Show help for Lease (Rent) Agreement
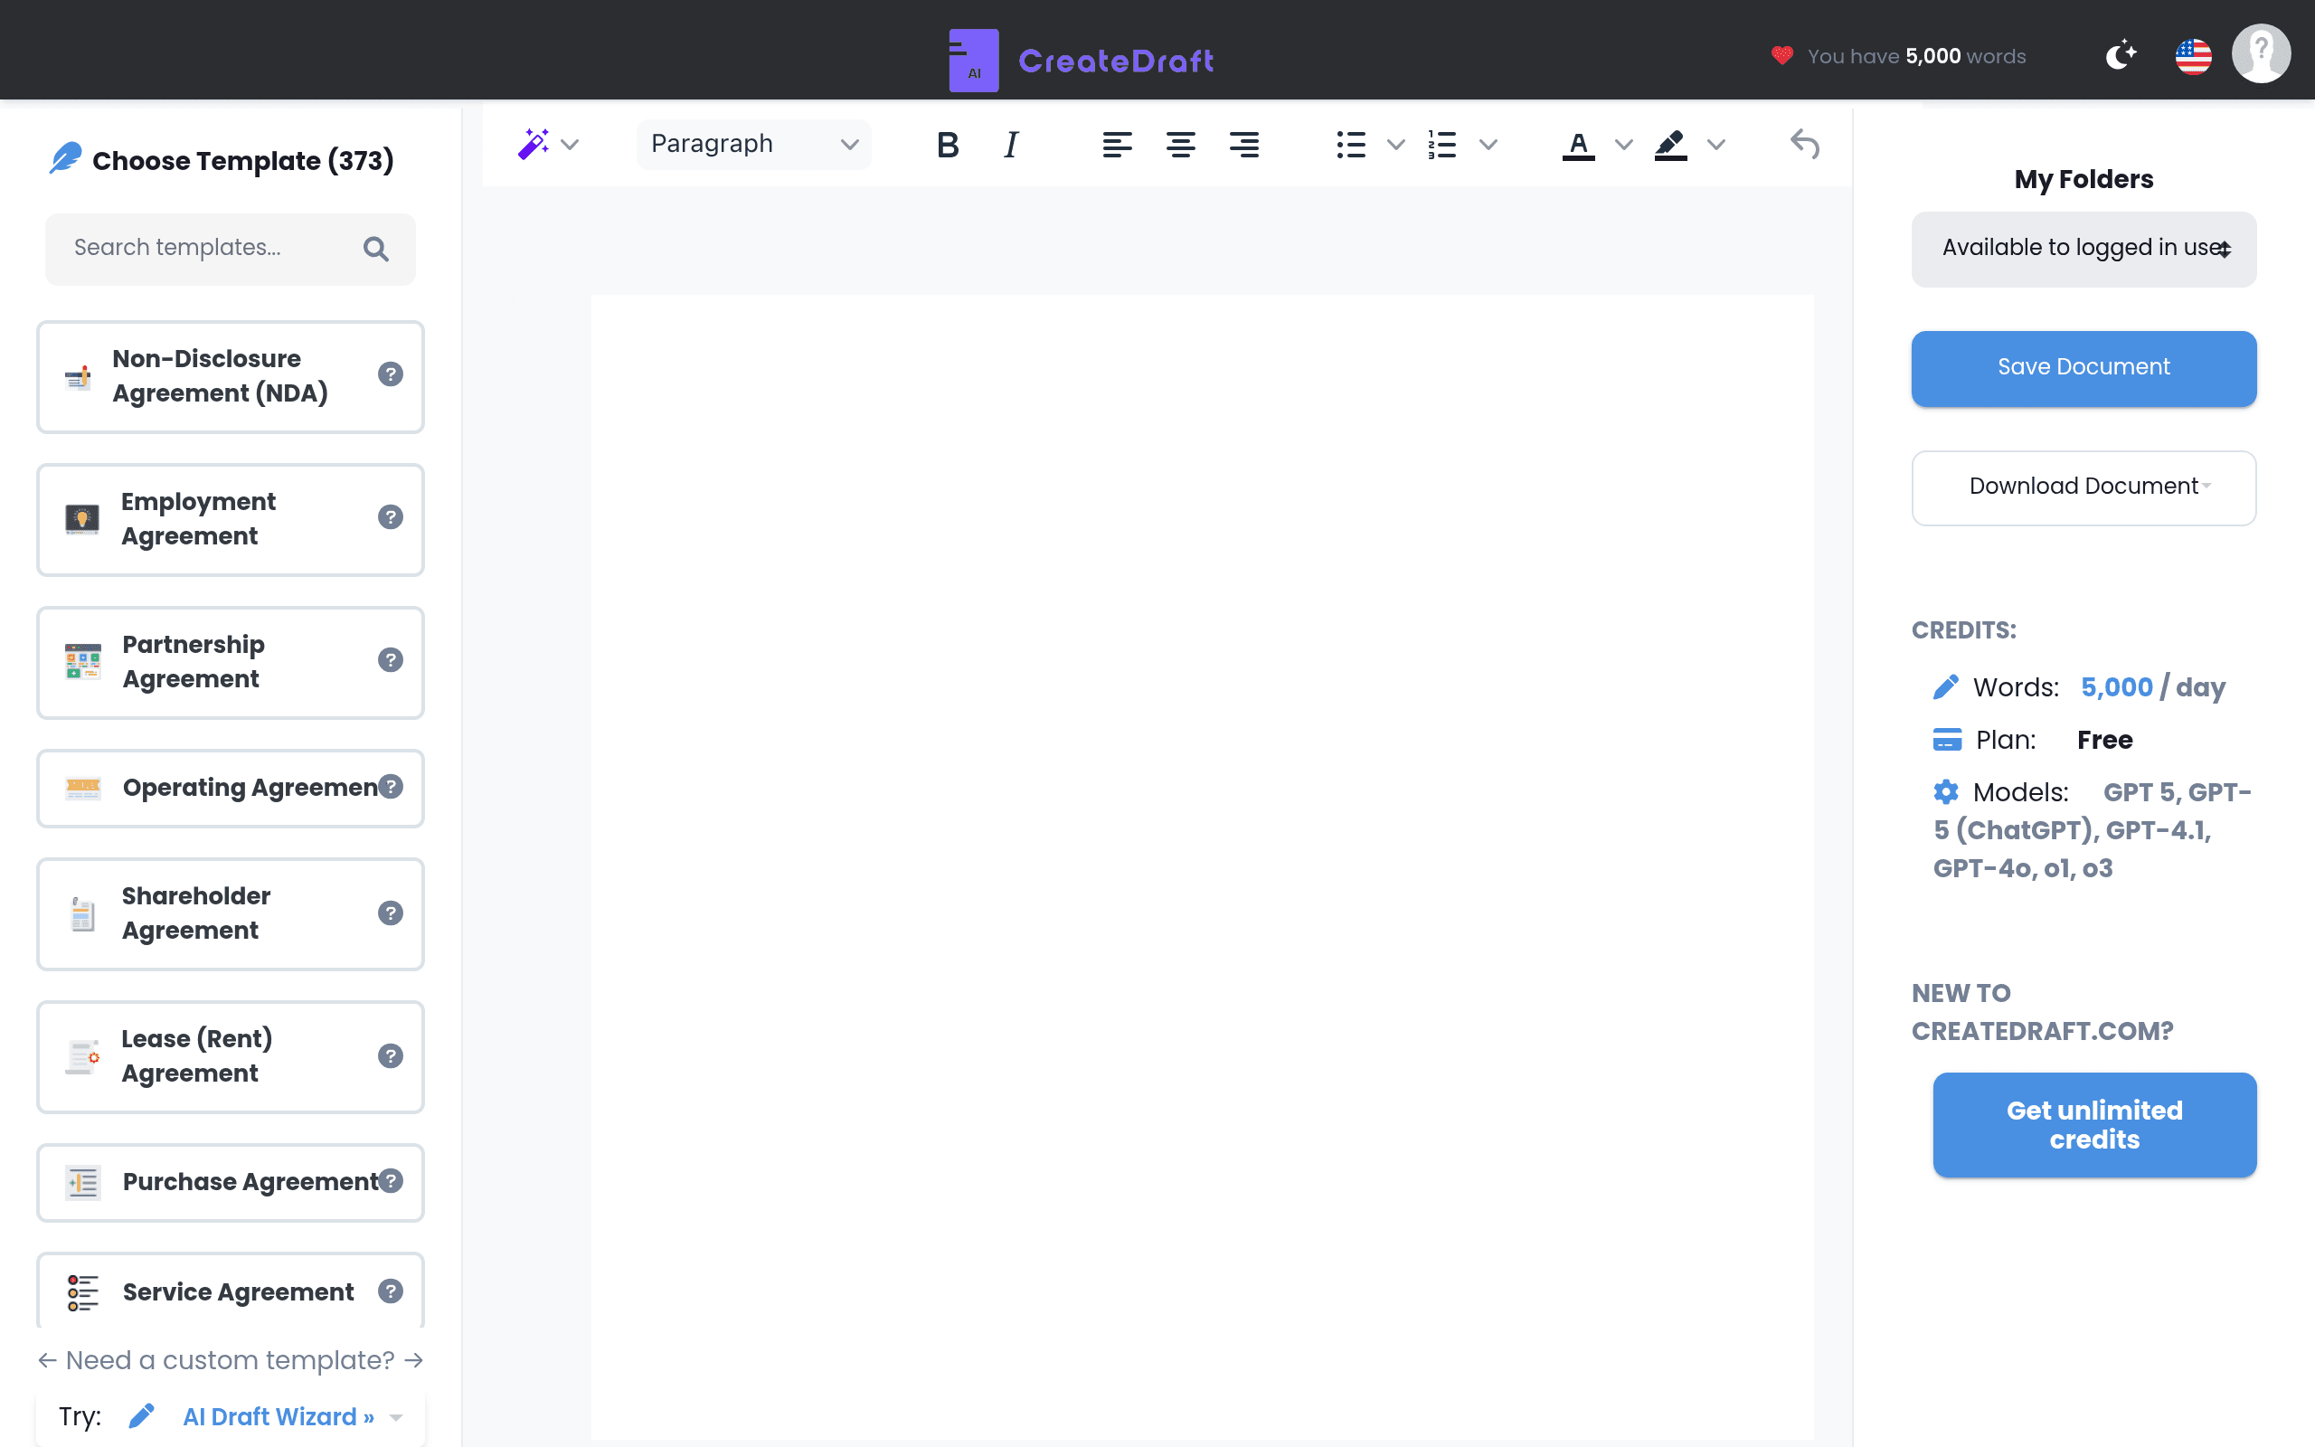This screenshot has height=1447, width=2315. pos(391,1055)
